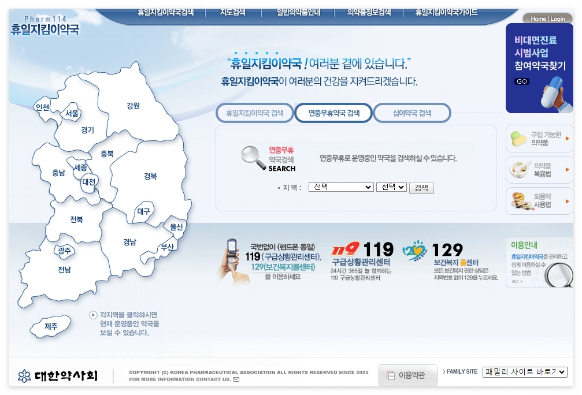Select 제주 island on the map
Image resolution: width=582 pixels, height=395 pixels.
(x=51, y=326)
